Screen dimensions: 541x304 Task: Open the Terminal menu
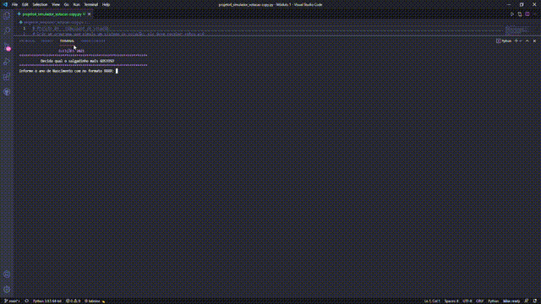(x=91, y=4)
